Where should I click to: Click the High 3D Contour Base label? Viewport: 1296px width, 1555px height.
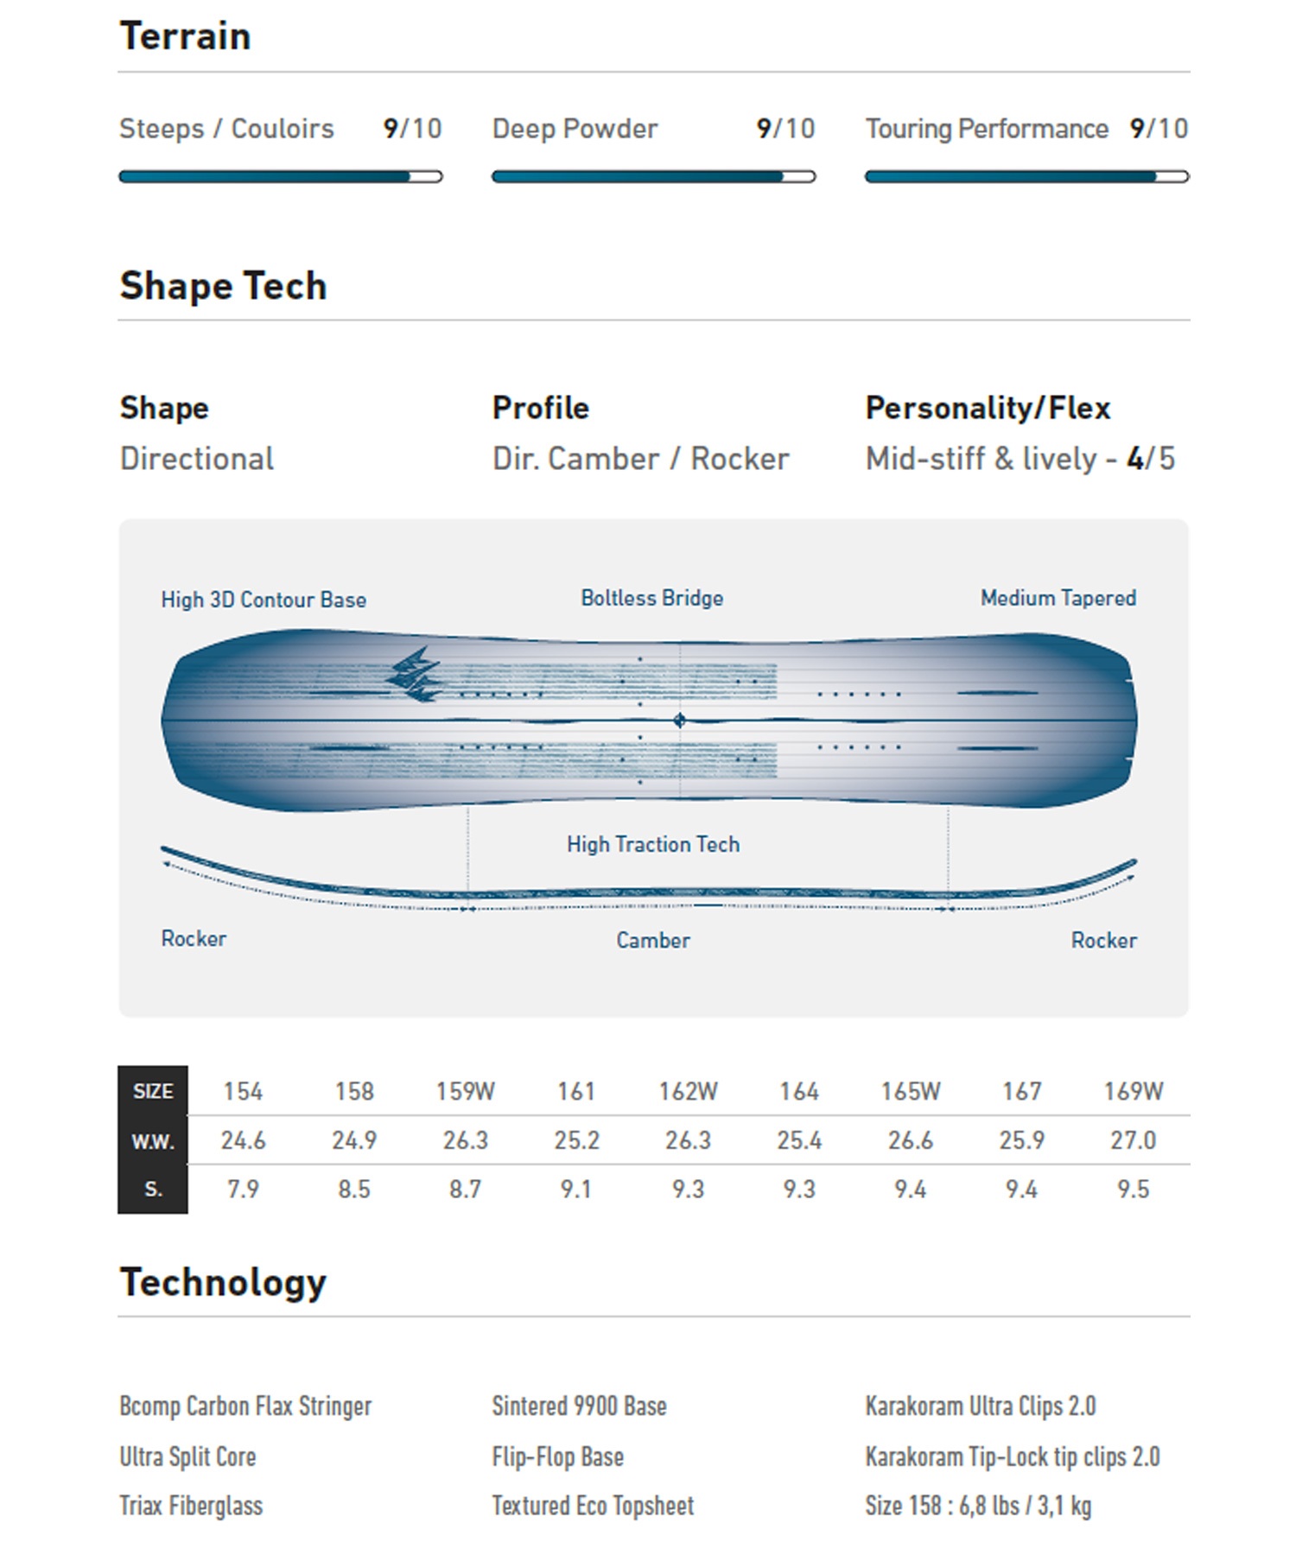point(264,600)
